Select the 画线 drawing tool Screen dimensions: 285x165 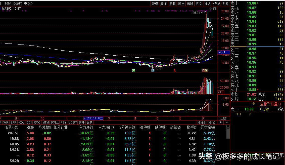pos(189,4)
